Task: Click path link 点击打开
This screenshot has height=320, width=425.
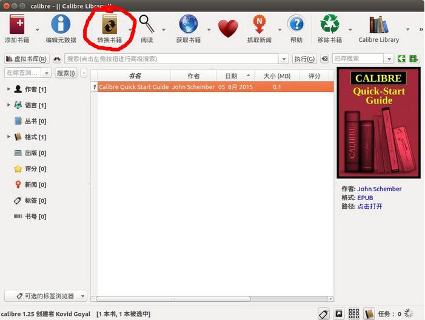Action: point(370,206)
